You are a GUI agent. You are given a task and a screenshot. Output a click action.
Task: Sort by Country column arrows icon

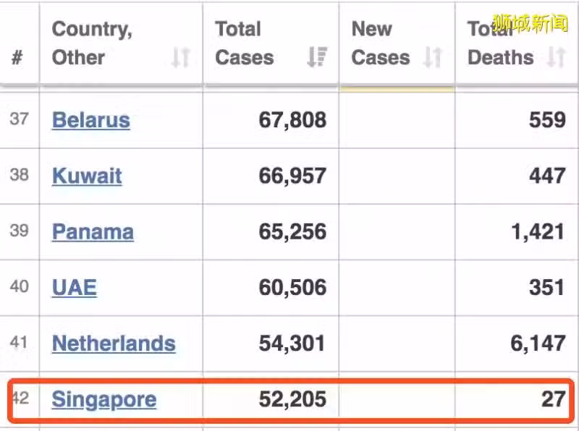181,58
